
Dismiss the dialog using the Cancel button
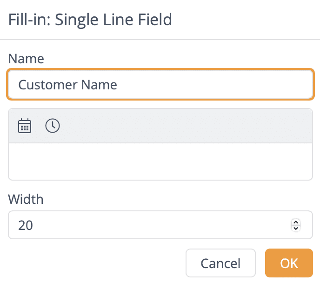click(220, 263)
